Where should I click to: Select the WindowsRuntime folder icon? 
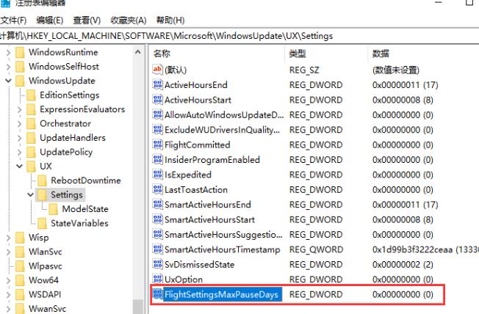point(20,53)
